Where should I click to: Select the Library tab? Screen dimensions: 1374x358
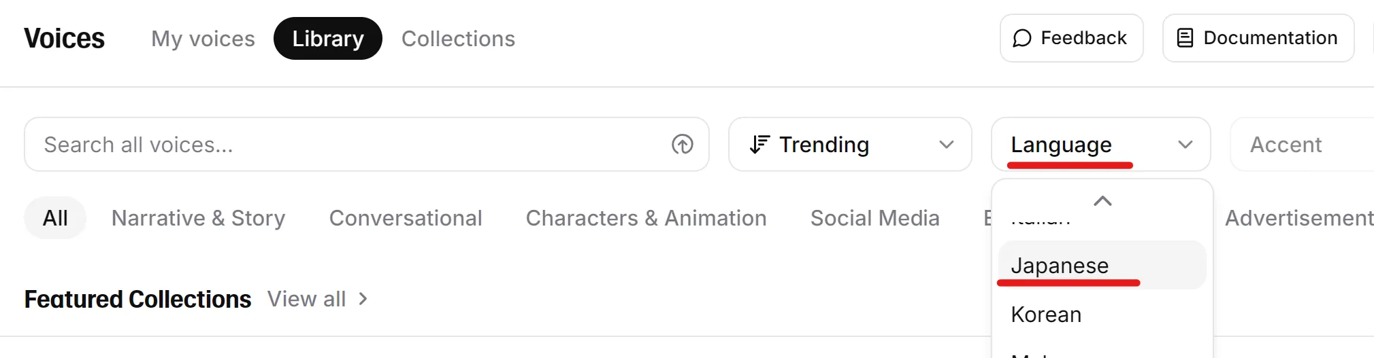(x=328, y=39)
